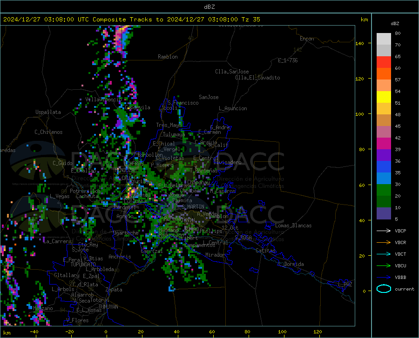
Task: Click the Lomas_Blancas label
Action: click(293, 225)
